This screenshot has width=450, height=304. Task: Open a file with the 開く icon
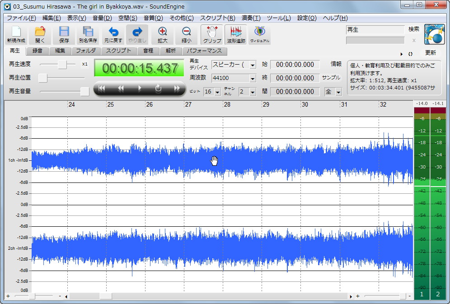tap(40, 34)
